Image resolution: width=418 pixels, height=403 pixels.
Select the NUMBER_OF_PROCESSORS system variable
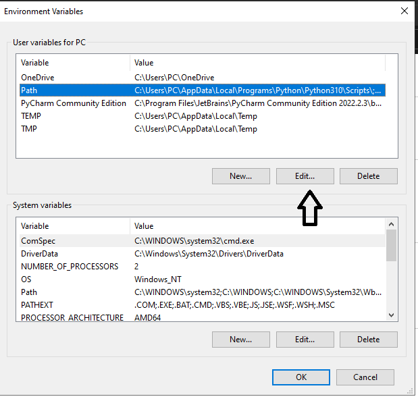pyautogui.click(x=203, y=267)
